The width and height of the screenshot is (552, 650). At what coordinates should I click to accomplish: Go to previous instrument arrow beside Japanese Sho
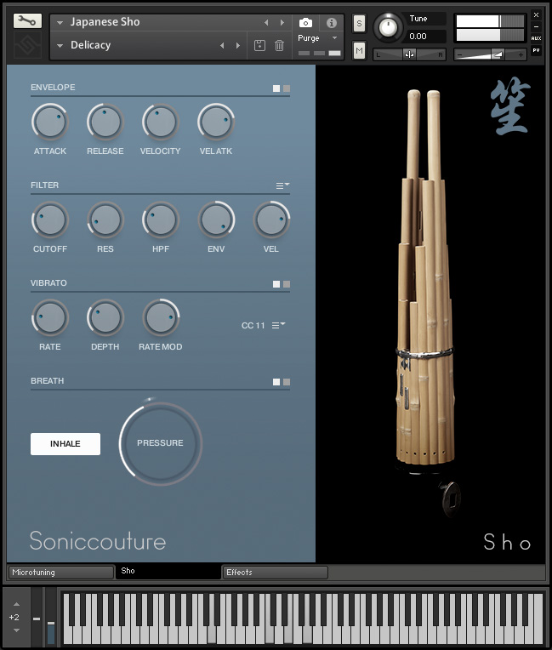tap(266, 22)
